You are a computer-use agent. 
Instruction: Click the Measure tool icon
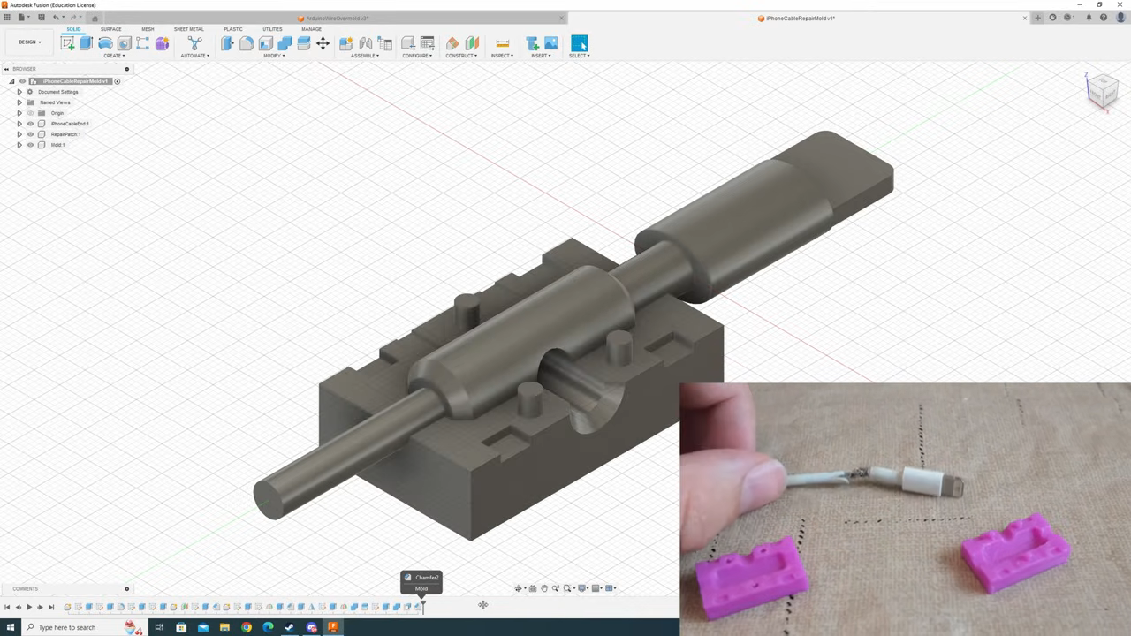pos(502,43)
